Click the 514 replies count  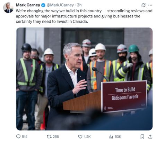pos(25,137)
